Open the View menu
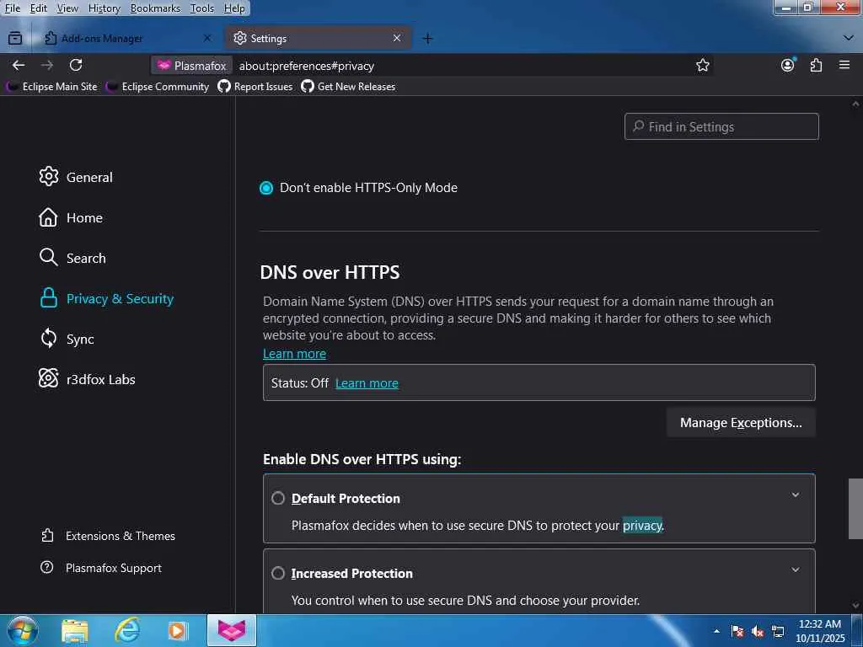The image size is (863, 647). coord(67,8)
